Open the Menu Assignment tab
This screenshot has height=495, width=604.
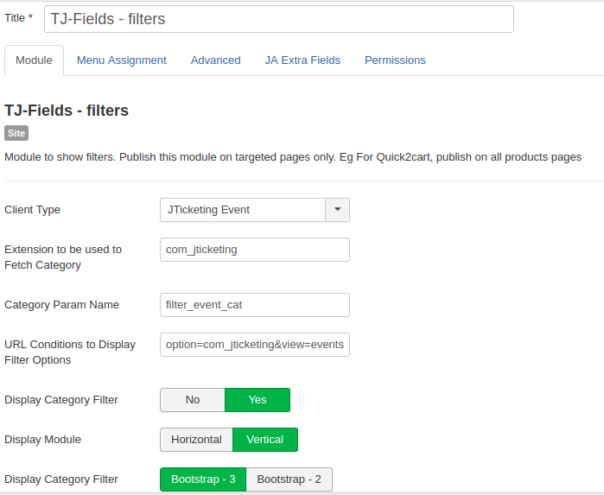click(121, 60)
